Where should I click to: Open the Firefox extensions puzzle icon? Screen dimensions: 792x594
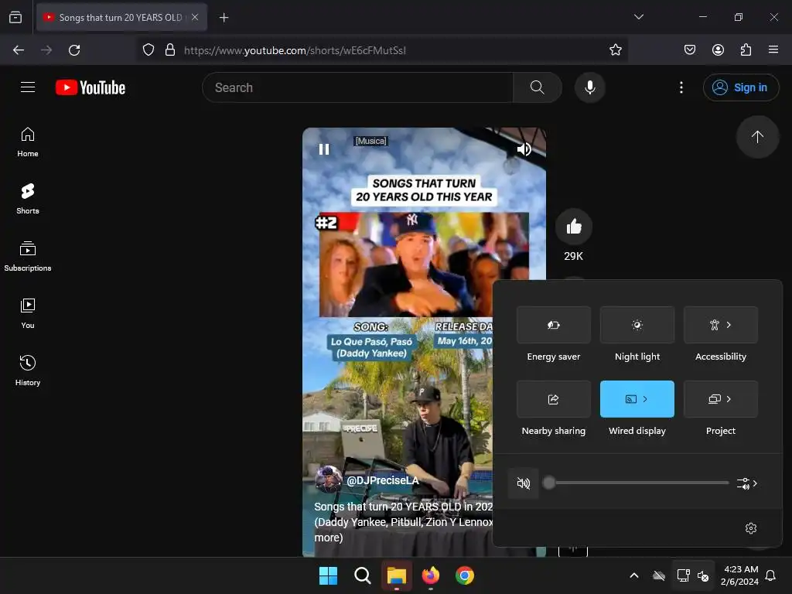click(746, 49)
